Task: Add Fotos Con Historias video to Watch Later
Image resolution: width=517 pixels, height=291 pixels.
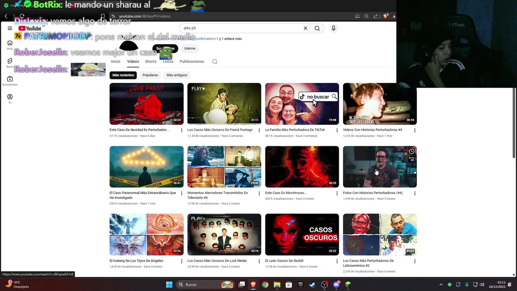Action: [411, 152]
